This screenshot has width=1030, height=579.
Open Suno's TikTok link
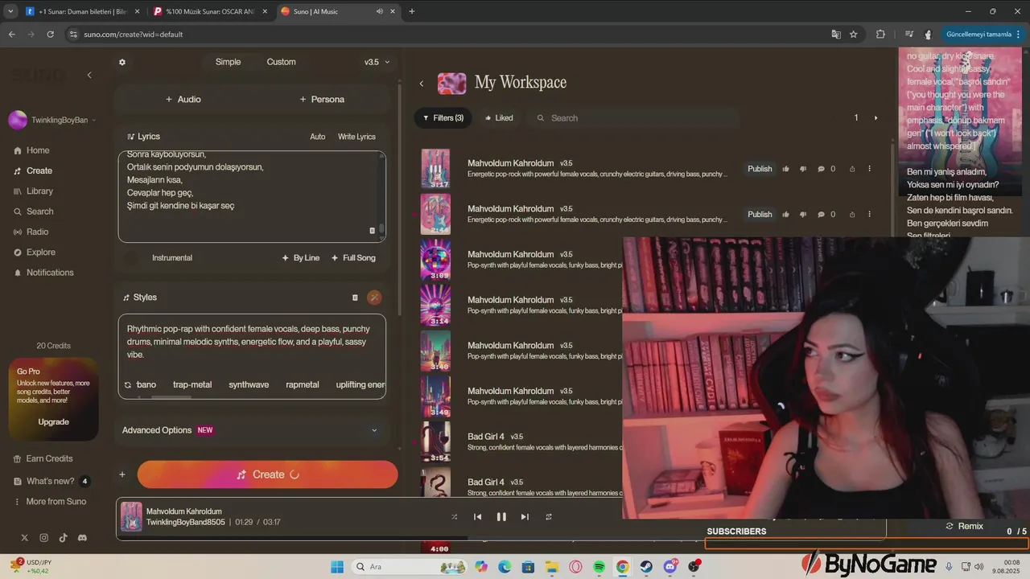pyautogui.click(x=63, y=537)
